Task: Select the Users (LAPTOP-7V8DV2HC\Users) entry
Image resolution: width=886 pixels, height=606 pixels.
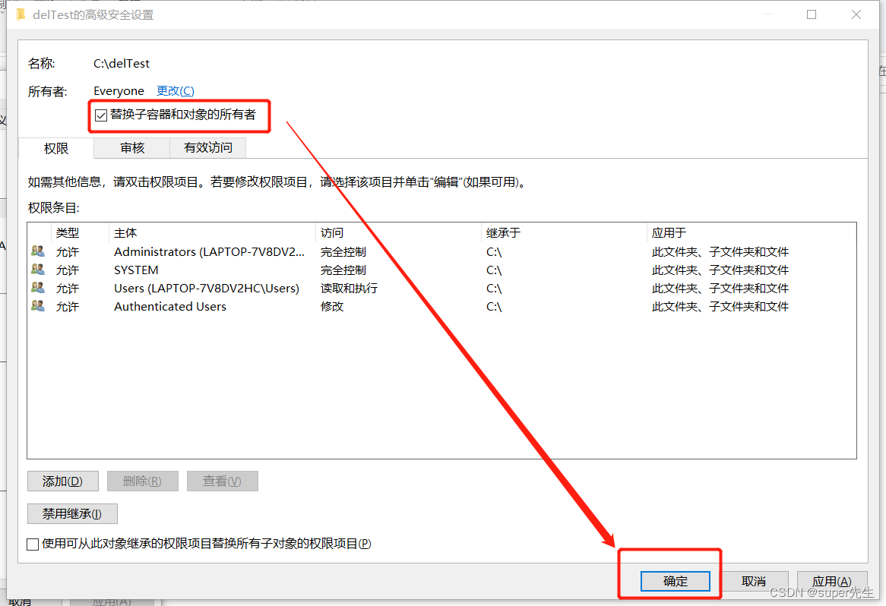Action: click(x=441, y=288)
